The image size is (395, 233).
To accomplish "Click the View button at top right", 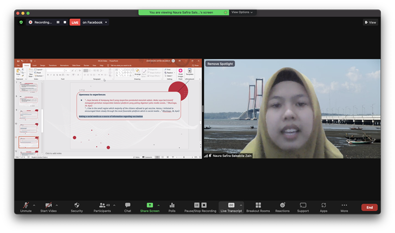I will click(370, 22).
